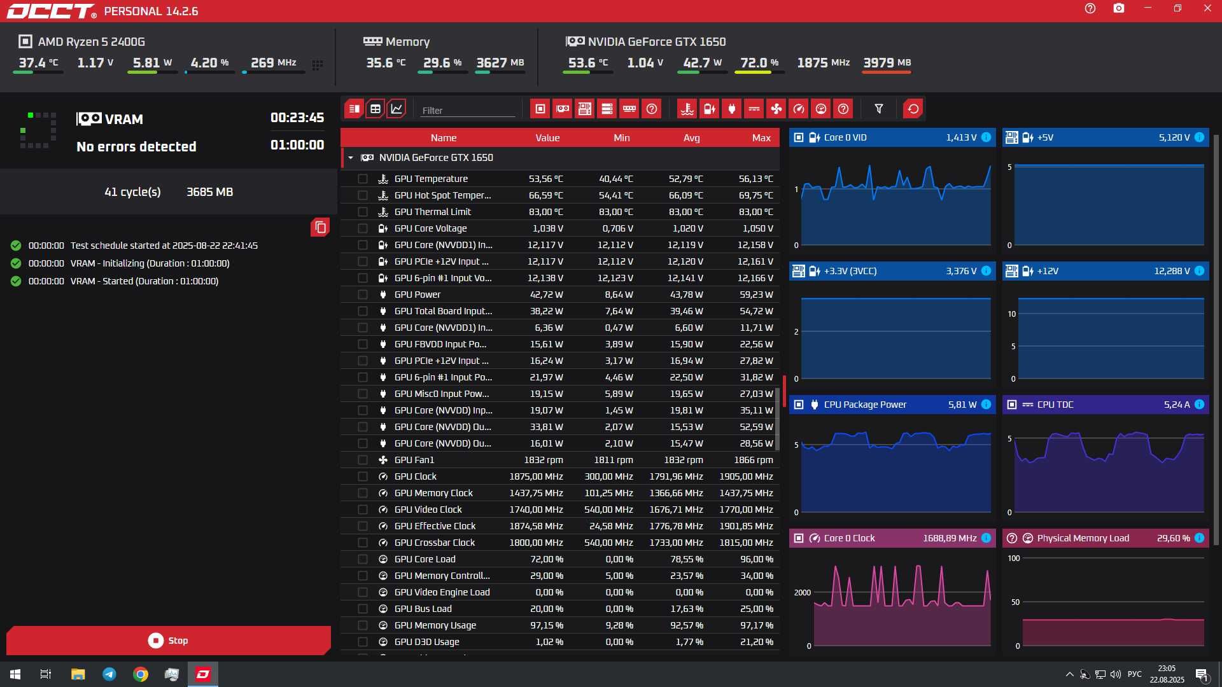Screen dimensions: 1222x687
Task: Toggle fan sensor type filter
Action: (776, 109)
